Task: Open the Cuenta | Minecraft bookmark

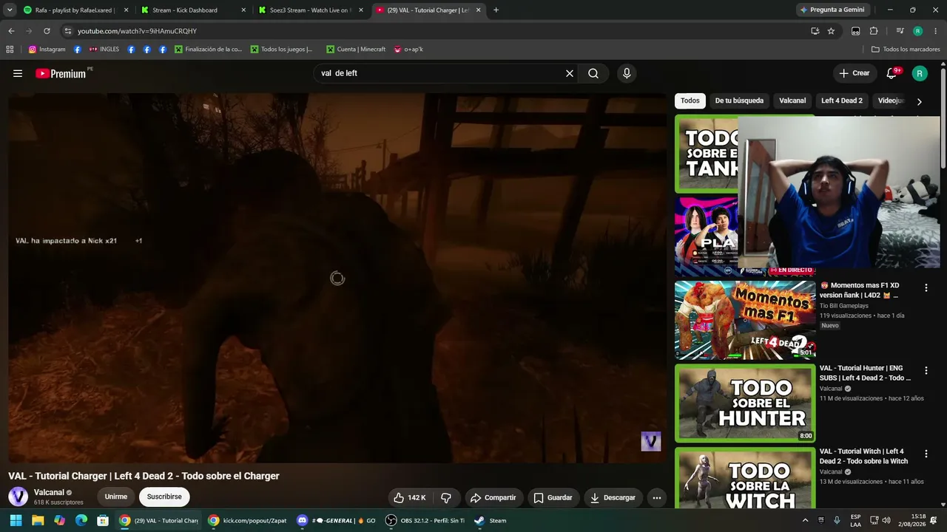Action: pyautogui.click(x=355, y=50)
